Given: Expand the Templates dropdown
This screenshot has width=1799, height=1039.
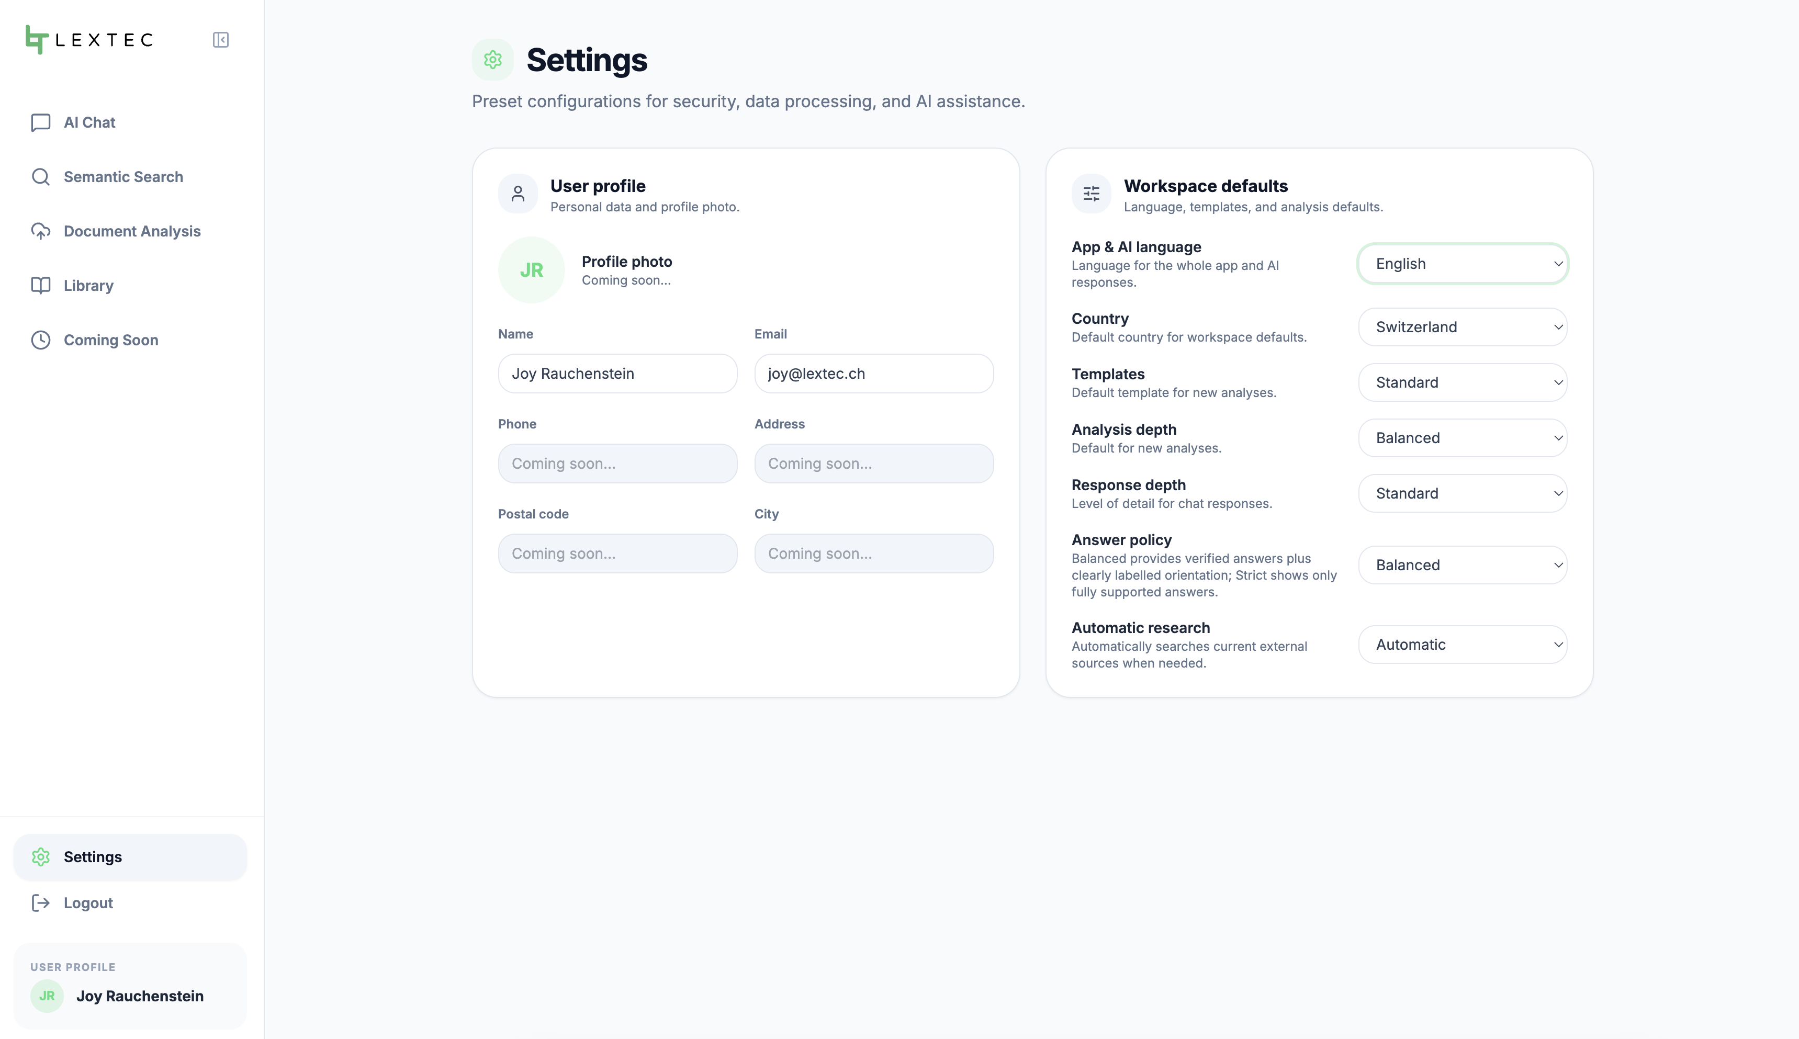Looking at the screenshot, I should click(1462, 382).
